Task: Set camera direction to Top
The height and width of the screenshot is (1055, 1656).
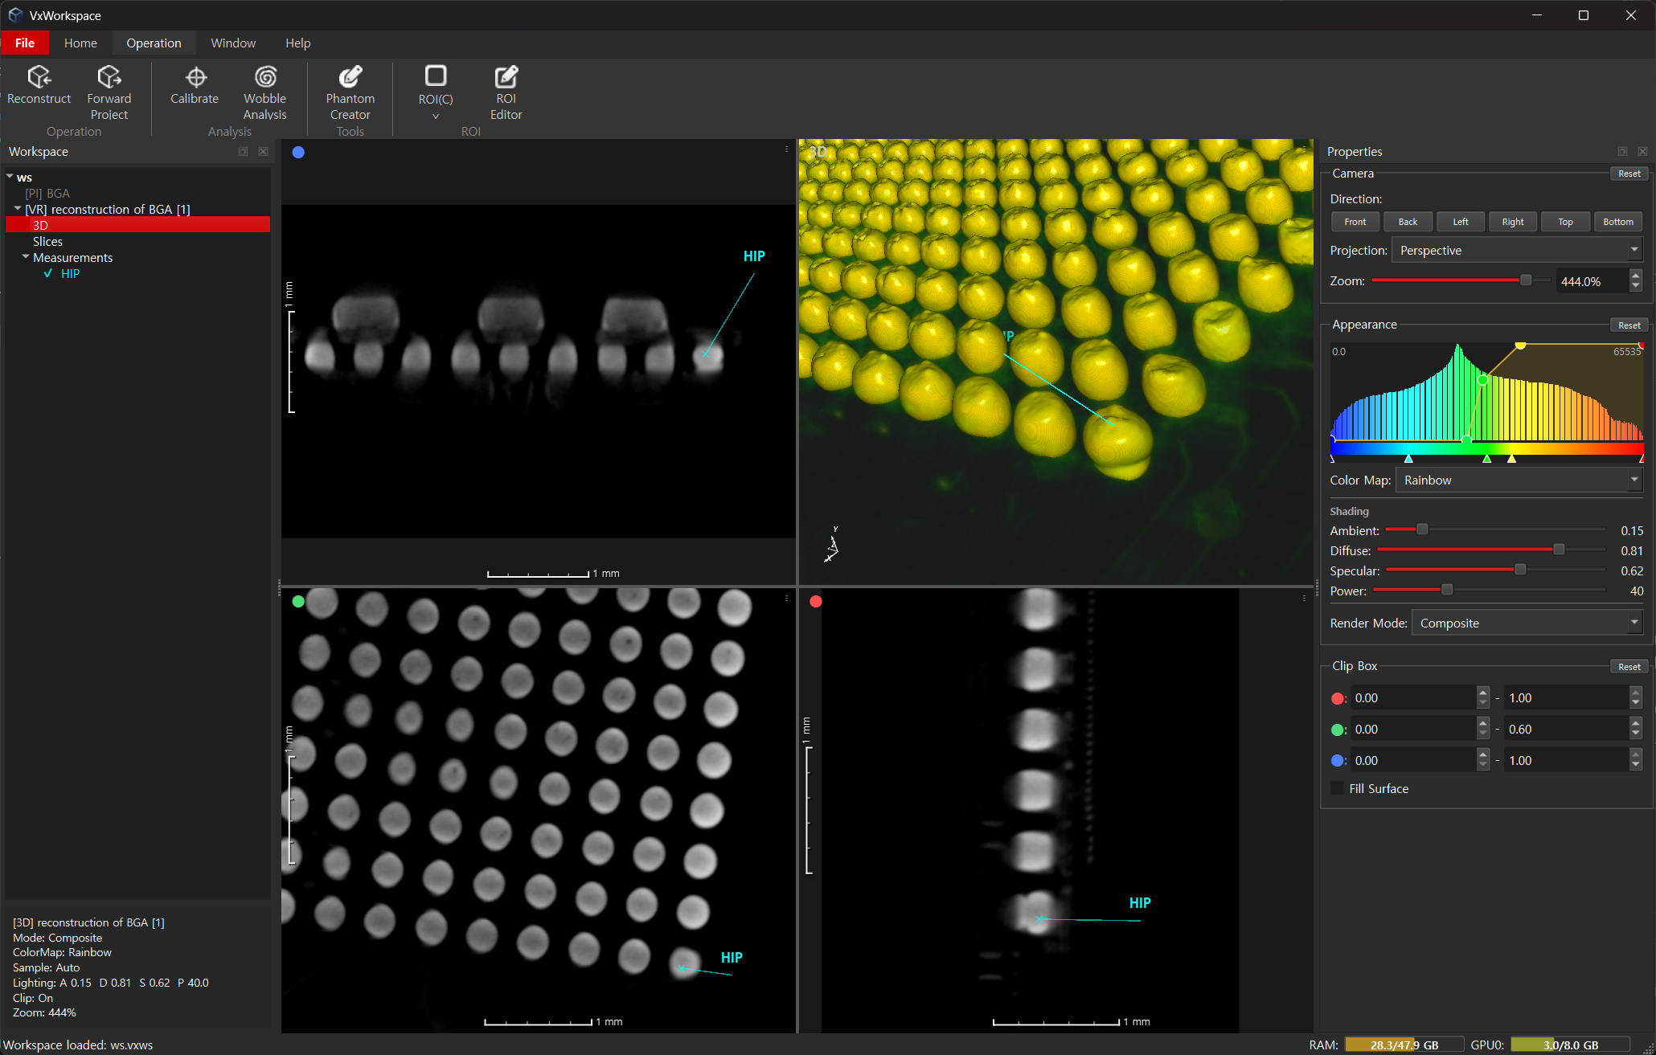Action: [x=1564, y=221]
